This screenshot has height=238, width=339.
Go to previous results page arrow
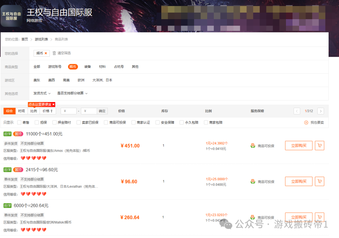(297, 111)
